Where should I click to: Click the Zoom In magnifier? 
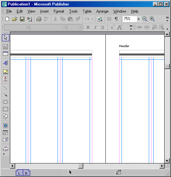[152, 19]
